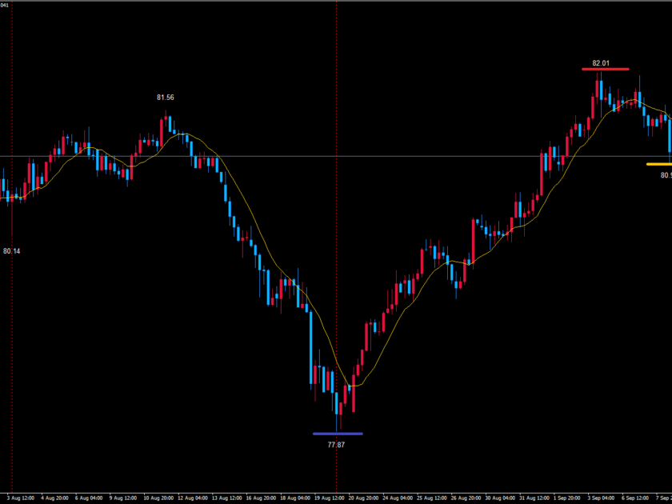
Task: Select the yellow horizontal line at right edge
Action: pyautogui.click(x=659, y=164)
